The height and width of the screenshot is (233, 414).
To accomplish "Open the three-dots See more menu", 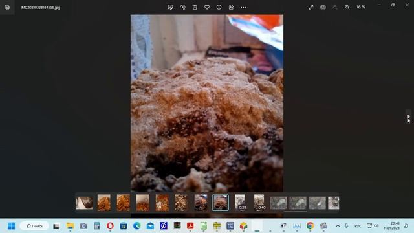I will (243, 7).
